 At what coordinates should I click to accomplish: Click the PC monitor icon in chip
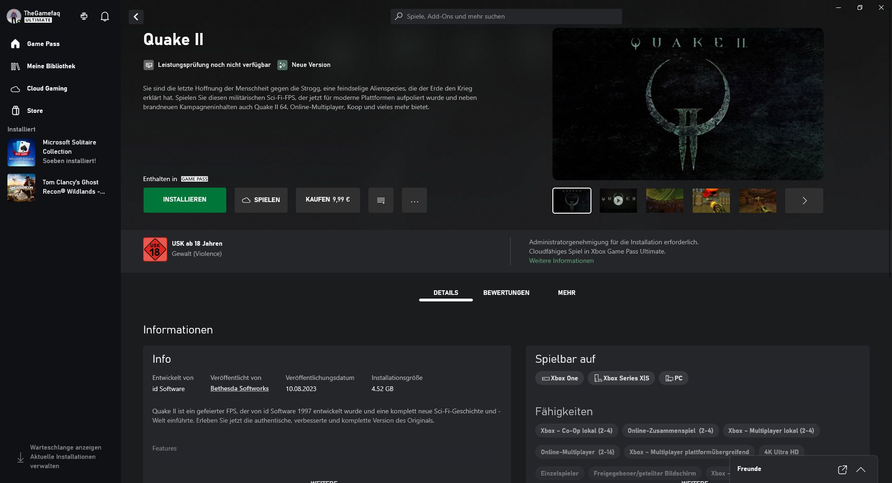669,379
